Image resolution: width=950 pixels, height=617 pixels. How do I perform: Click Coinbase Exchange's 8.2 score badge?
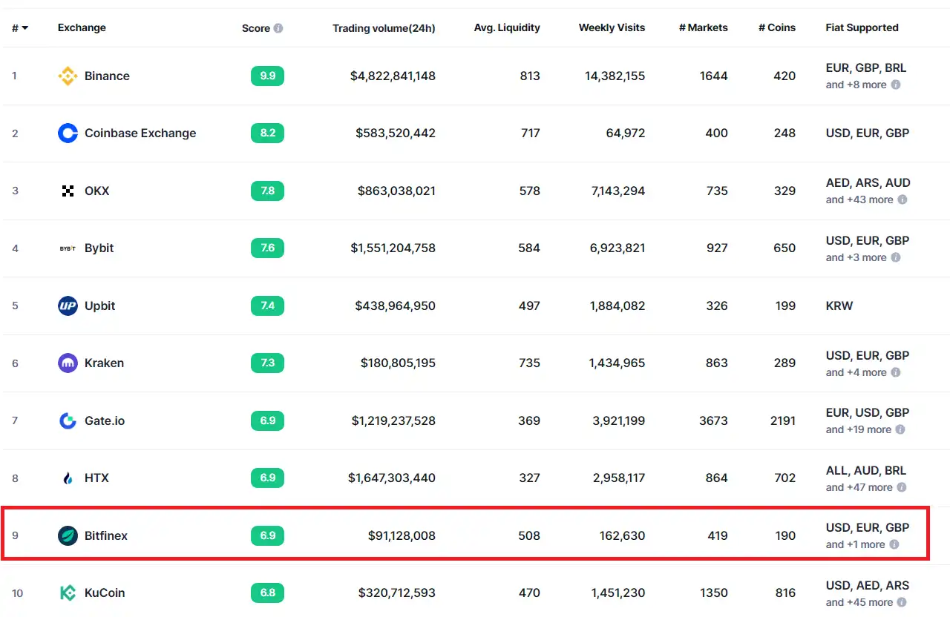[x=267, y=133]
